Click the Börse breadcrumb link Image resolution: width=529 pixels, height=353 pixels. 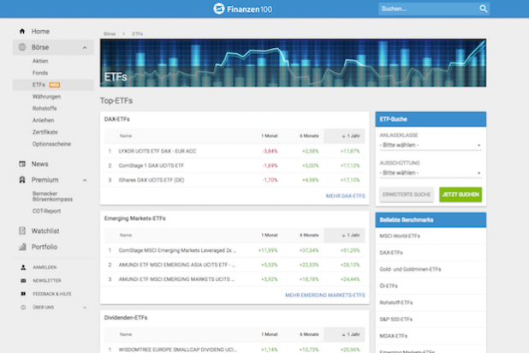coord(110,33)
